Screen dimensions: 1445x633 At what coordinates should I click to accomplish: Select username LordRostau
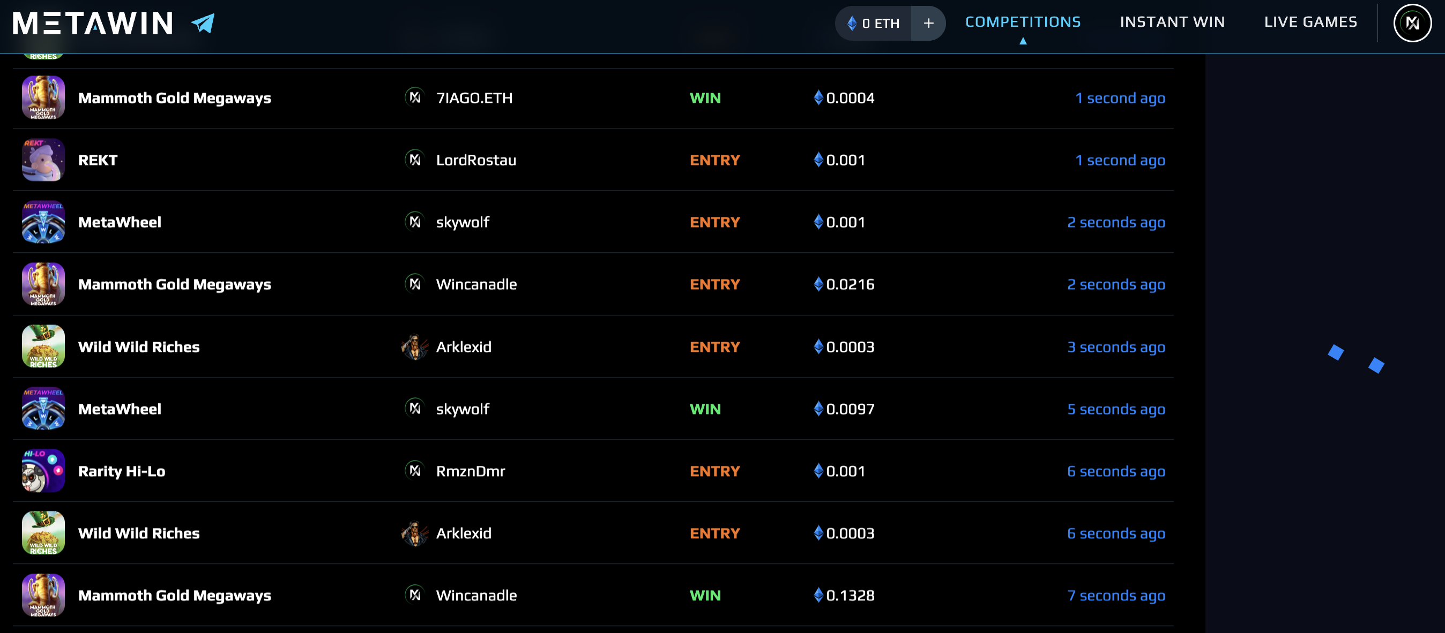click(476, 160)
